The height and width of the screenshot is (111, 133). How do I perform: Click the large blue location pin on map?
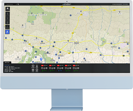(41, 59)
